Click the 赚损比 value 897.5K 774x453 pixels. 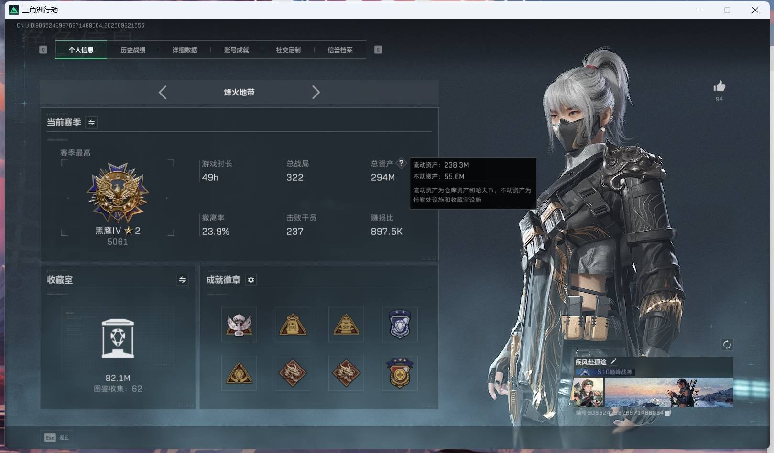(387, 232)
